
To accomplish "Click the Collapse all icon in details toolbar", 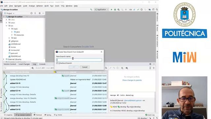I will [x=154, y=68].
